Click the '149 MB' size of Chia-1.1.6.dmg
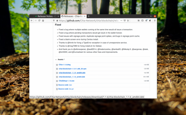The width and height of the screenshot is (186, 115). pyautogui.click(x=146, y=65)
